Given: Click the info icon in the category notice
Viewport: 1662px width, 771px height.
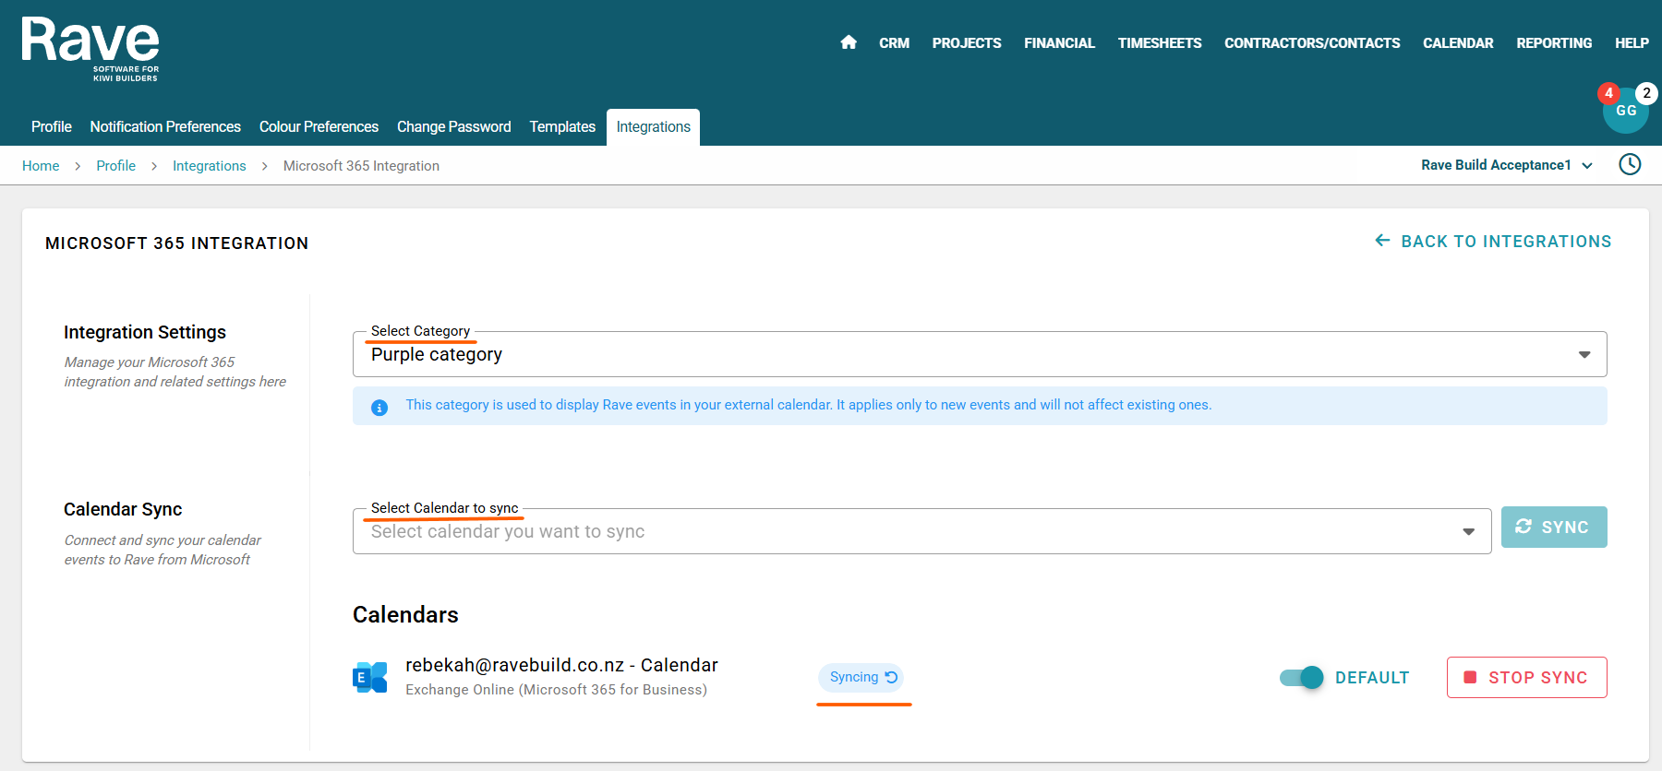Looking at the screenshot, I should pyautogui.click(x=379, y=407).
